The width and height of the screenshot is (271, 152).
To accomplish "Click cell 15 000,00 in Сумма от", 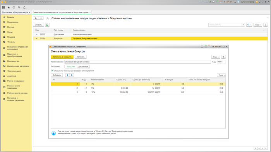I will coord(122,92).
